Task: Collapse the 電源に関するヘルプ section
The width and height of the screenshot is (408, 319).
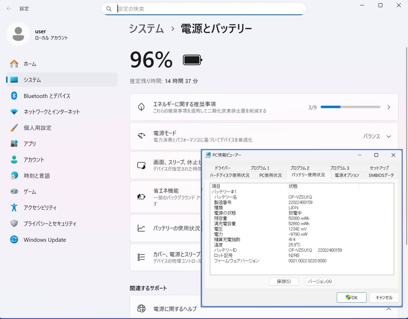Action: click(388, 309)
